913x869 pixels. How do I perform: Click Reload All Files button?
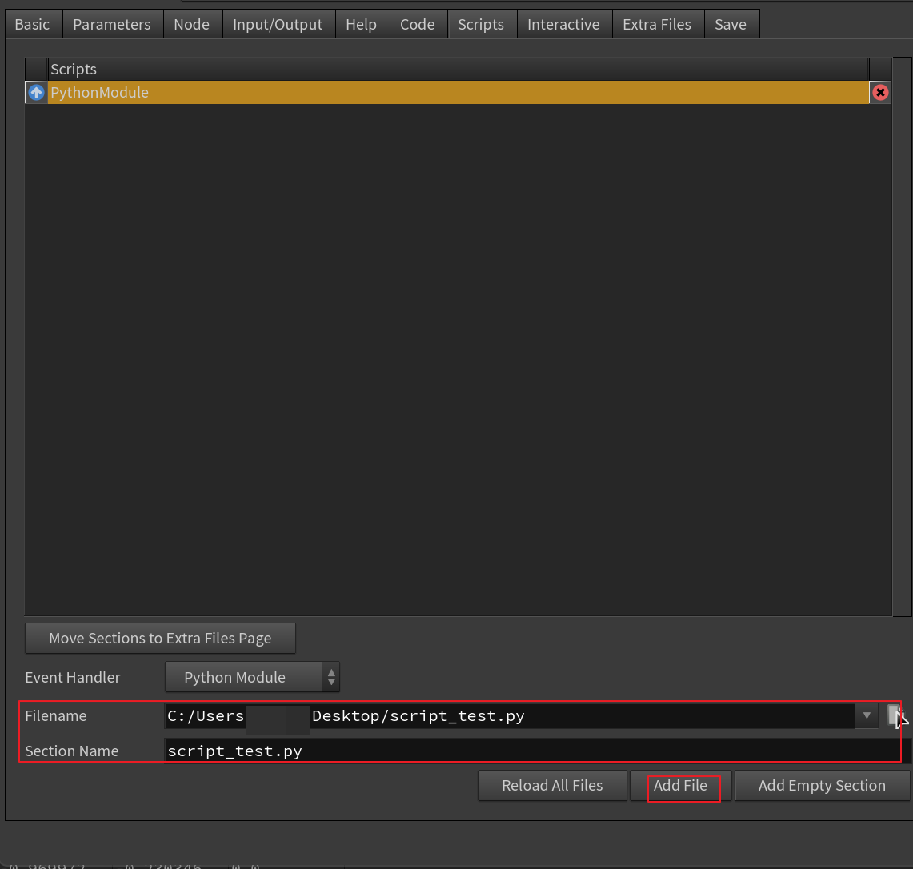(x=553, y=786)
